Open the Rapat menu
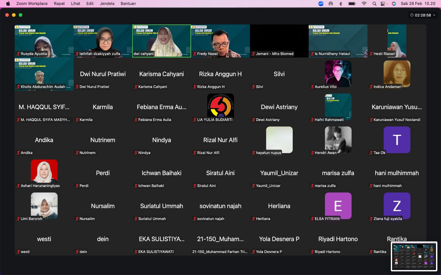 (59, 4)
